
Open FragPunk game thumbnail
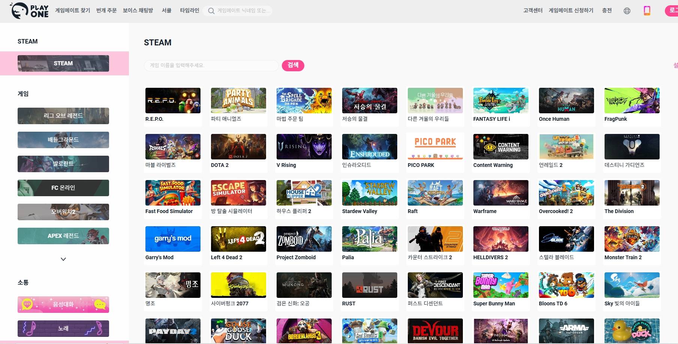pyautogui.click(x=632, y=101)
